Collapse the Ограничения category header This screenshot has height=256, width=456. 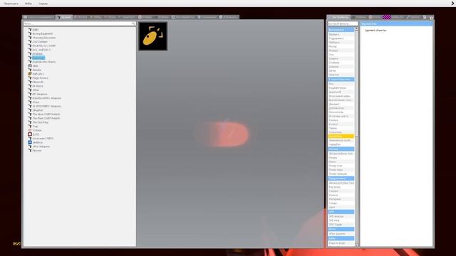[x=341, y=30]
